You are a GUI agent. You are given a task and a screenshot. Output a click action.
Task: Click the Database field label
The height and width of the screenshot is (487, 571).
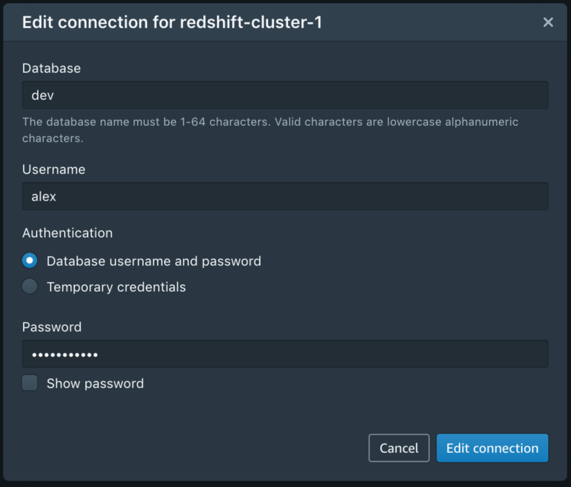[x=51, y=68]
